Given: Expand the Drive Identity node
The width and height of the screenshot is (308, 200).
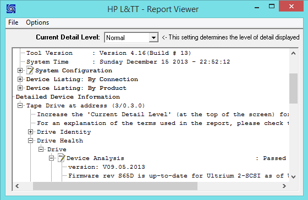Looking at the screenshot, I should coord(30,132).
